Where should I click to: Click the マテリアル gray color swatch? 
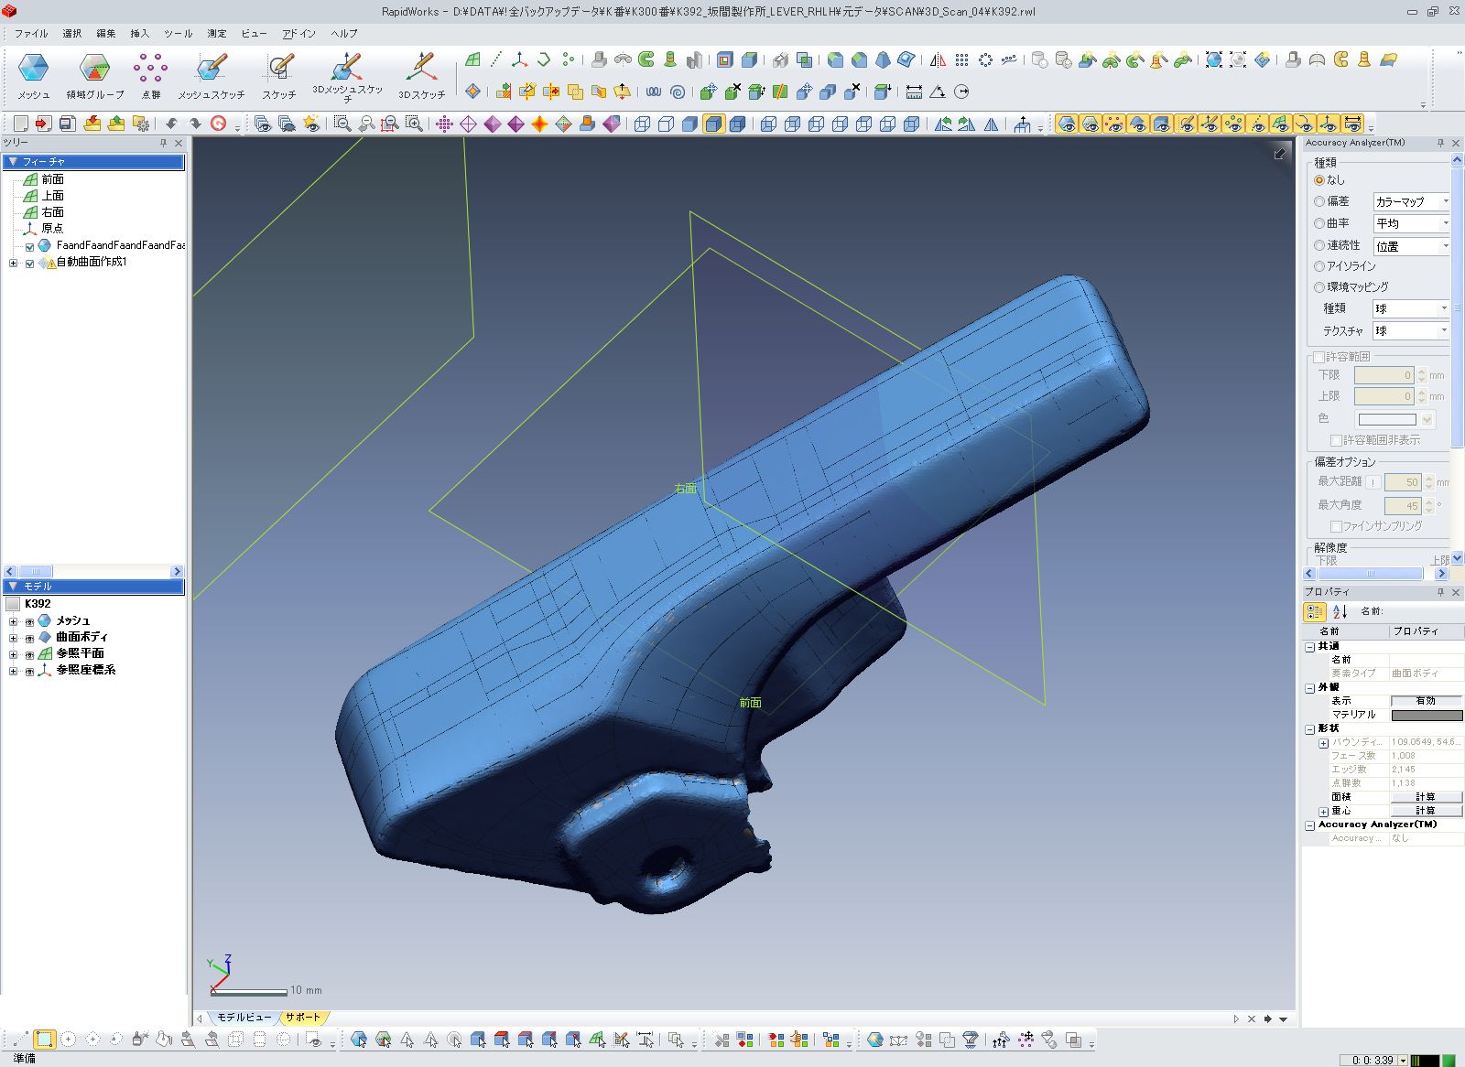(x=1427, y=715)
